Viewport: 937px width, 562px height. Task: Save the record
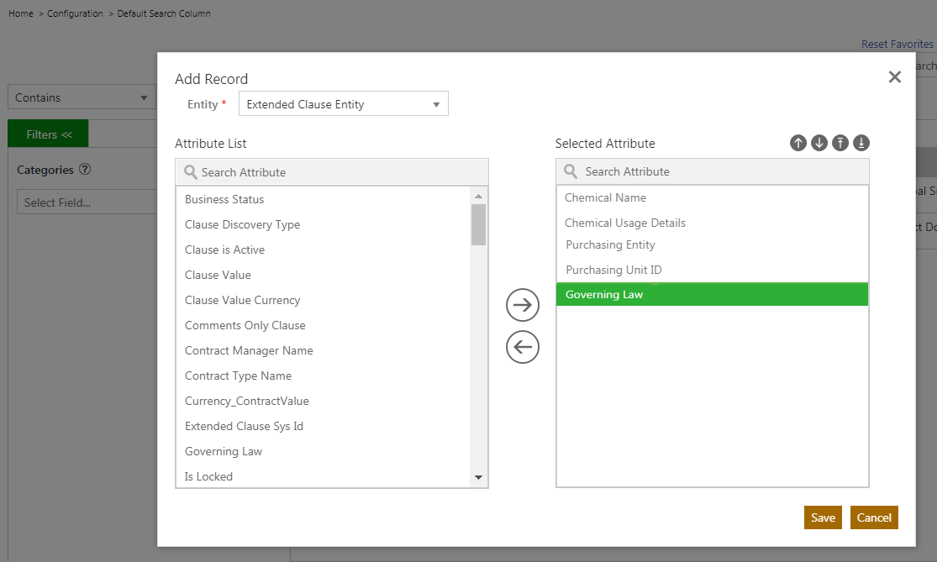pos(823,517)
